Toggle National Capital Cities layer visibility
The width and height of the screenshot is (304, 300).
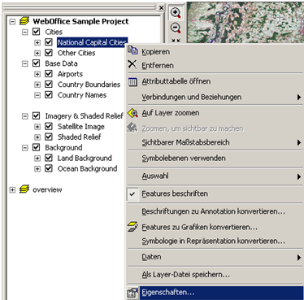tap(49, 42)
